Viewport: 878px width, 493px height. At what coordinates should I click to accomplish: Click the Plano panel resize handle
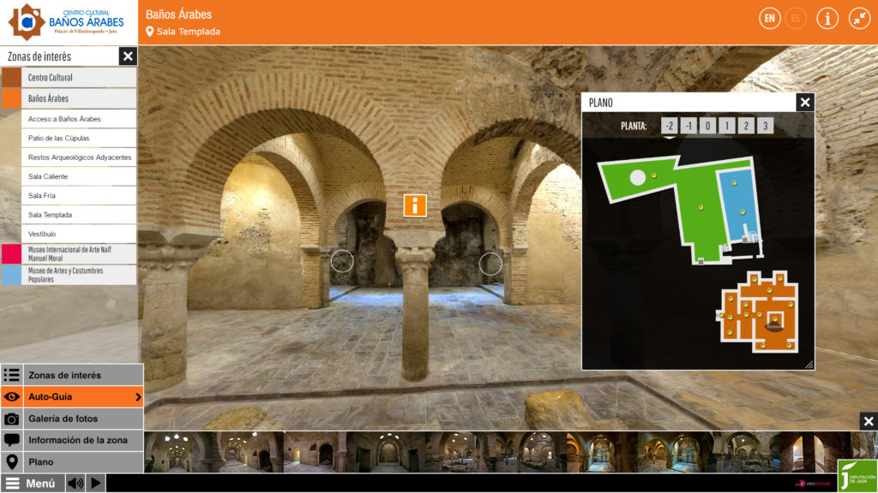(x=809, y=365)
